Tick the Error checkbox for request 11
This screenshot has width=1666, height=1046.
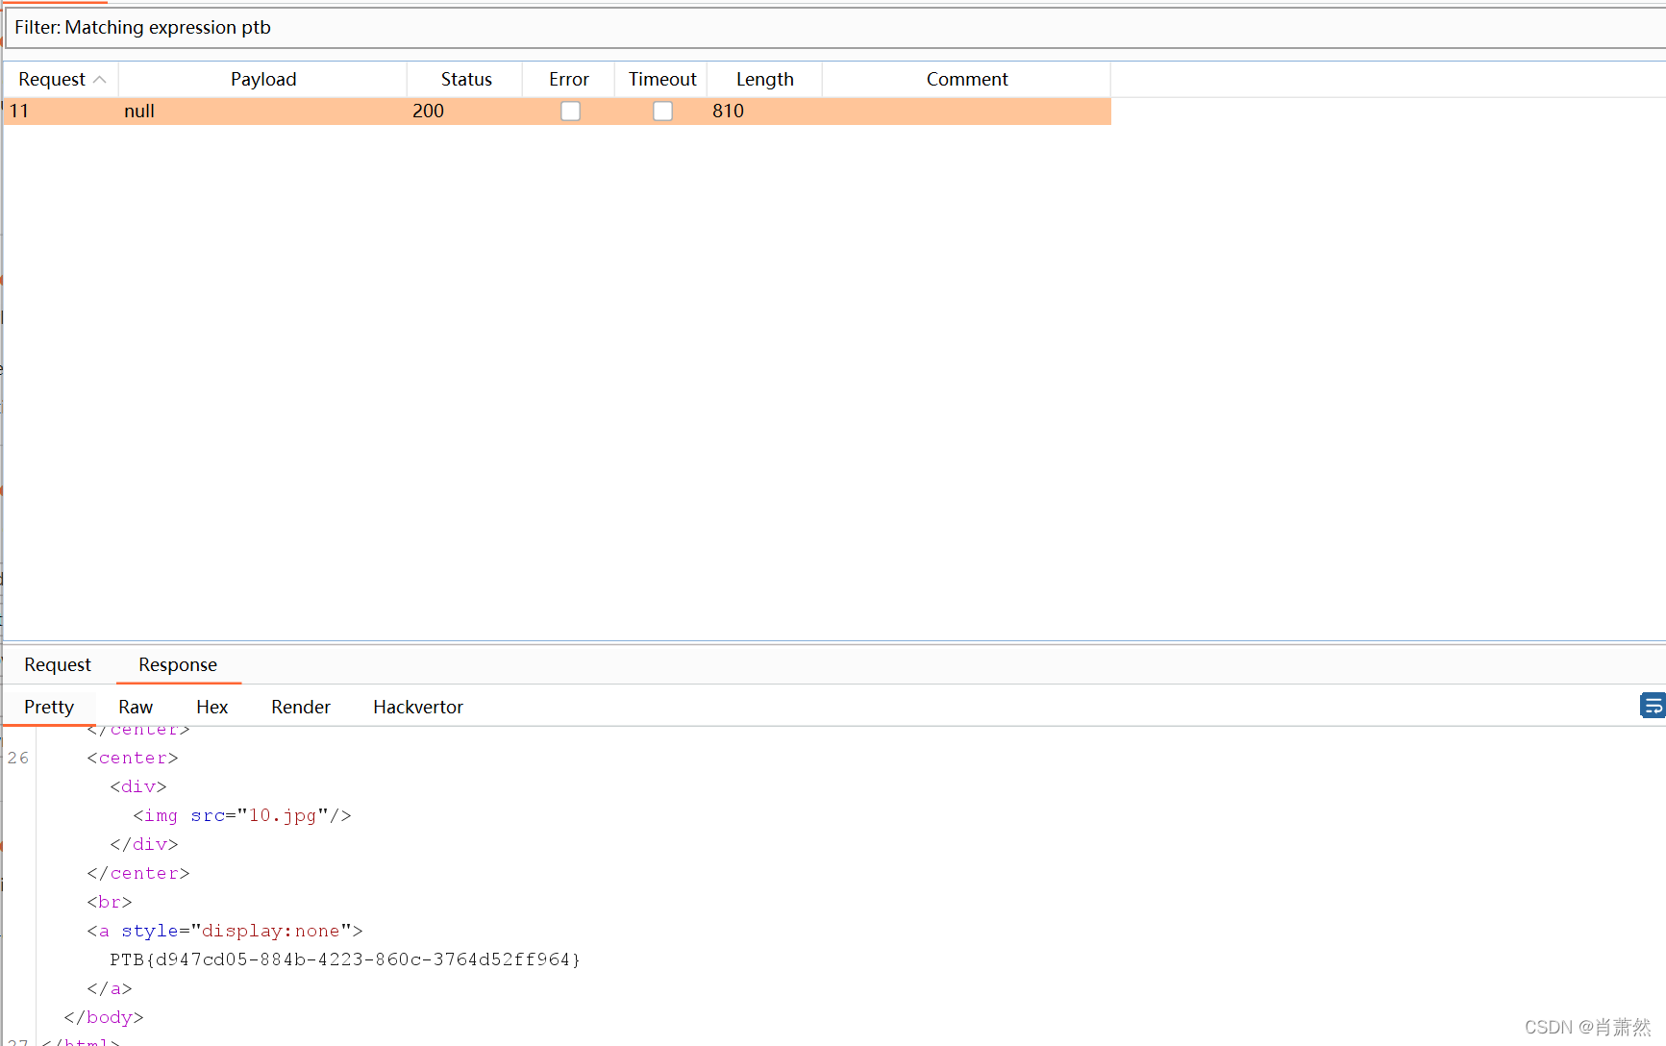[x=570, y=112]
